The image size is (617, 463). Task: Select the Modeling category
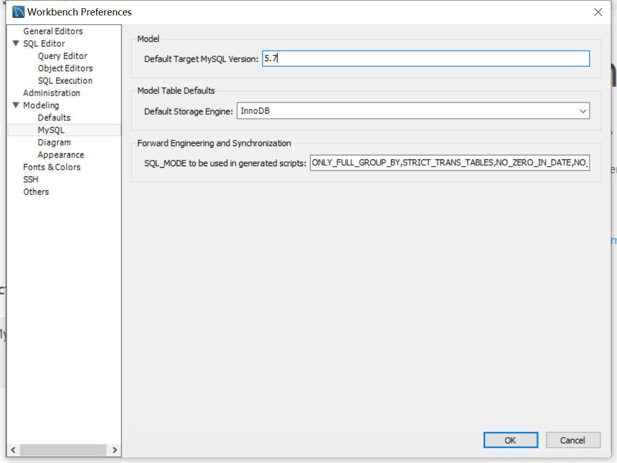(x=41, y=105)
